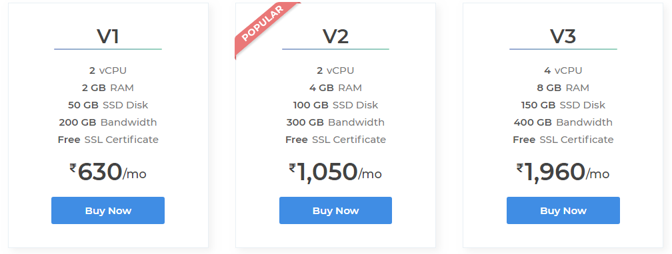The height and width of the screenshot is (254, 672).
Task: Click V1's 200 GB Bandwidth feature
Action: coord(108,122)
